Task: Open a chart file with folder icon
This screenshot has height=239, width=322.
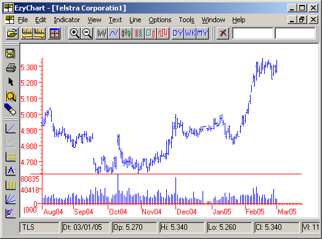Action: [12, 33]
